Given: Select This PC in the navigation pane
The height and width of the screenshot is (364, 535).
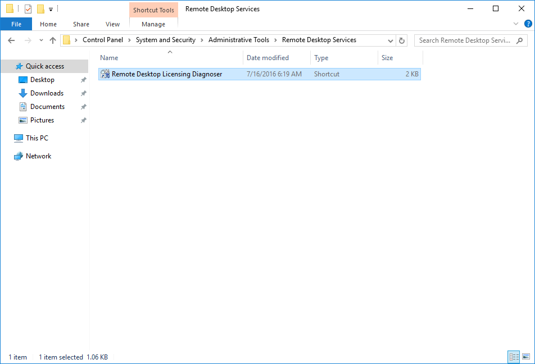Looking at the screenshot, I should coord(37,138).
